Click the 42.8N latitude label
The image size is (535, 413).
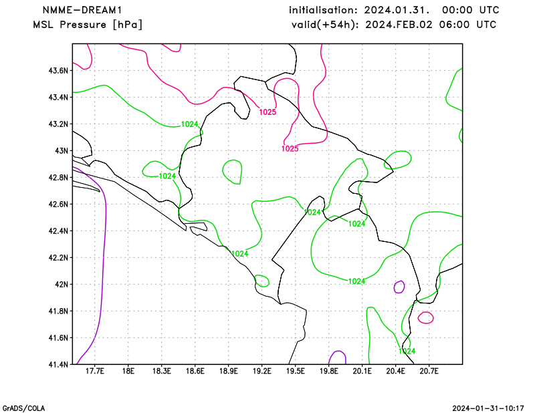[58, 177]
